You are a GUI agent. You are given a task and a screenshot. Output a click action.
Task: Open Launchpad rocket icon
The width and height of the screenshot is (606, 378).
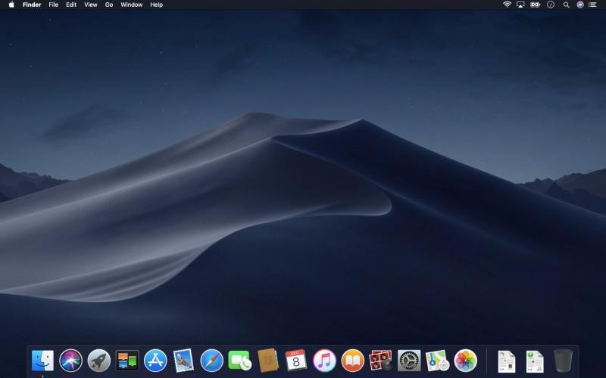tap(98, 361)
